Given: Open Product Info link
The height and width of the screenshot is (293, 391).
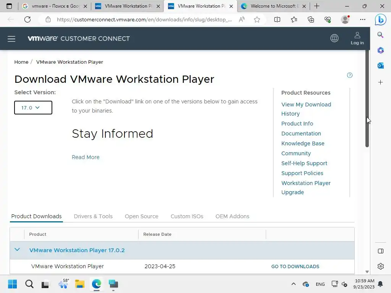Looking at the screenshot, I should point(297,124).
